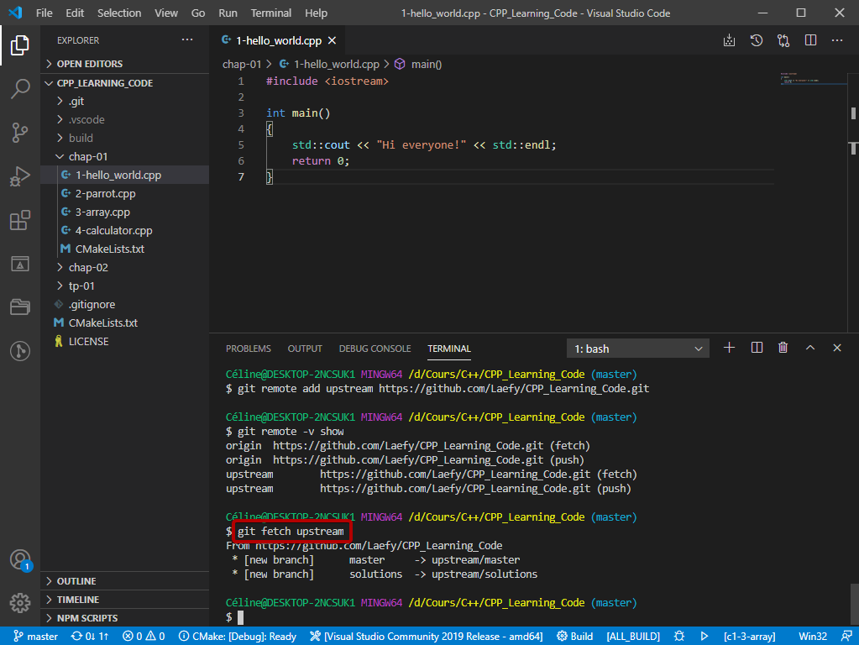
Task: Open the View menu
Action: point(166,13)
